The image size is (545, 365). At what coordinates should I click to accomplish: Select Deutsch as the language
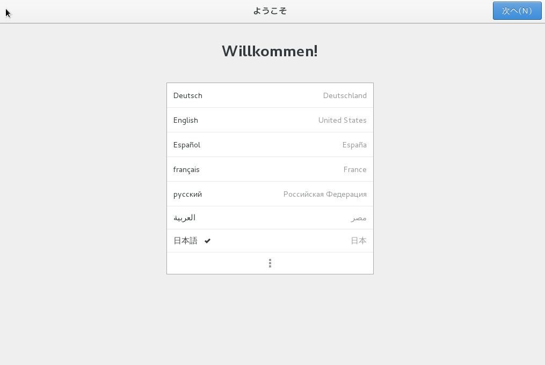tap(270, 95)
